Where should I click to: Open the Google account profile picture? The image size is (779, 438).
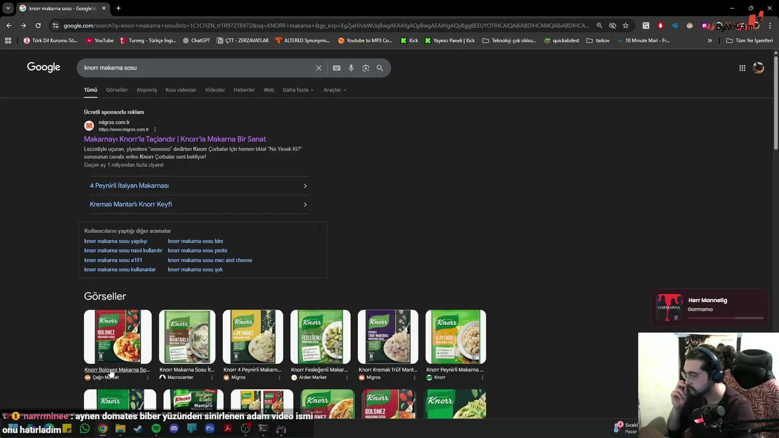point(758,68)
